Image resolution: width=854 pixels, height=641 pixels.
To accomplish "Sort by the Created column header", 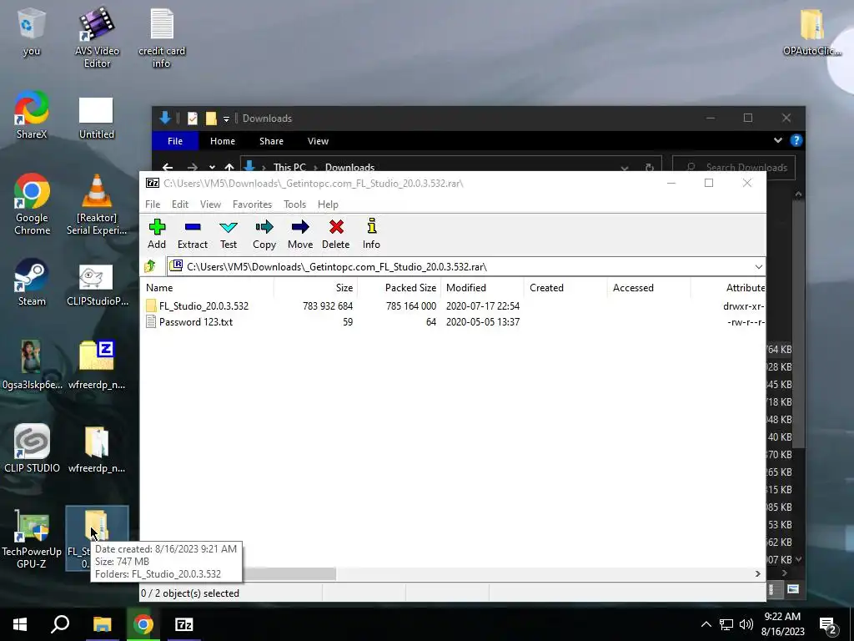I will (x=565, y=288).
